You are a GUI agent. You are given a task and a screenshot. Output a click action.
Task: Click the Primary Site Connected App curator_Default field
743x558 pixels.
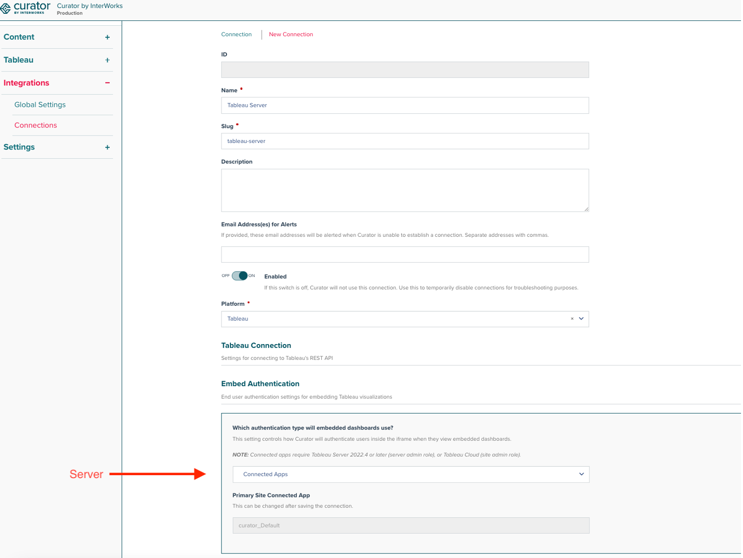(411, 525)
